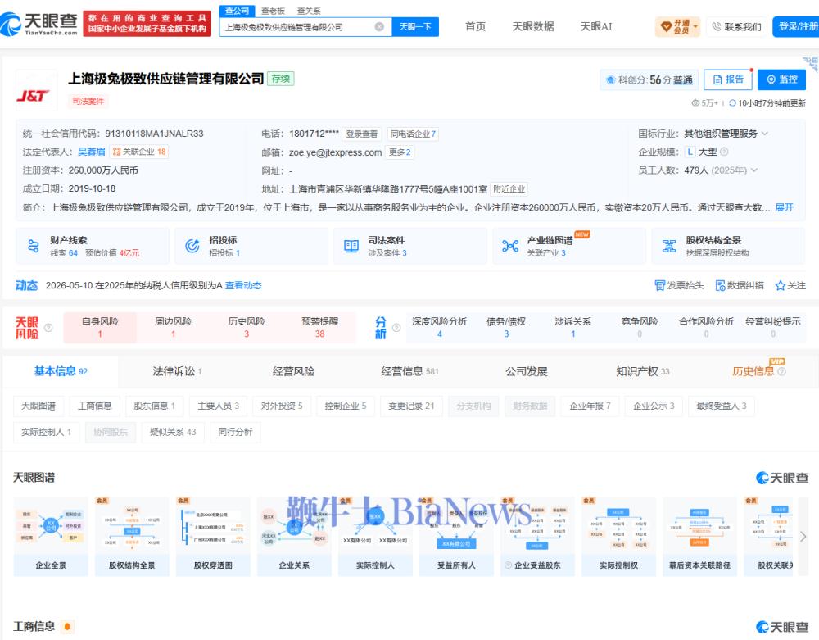
Task: Open the 天眼数据 menu item
Action: (x=533, y=27)
